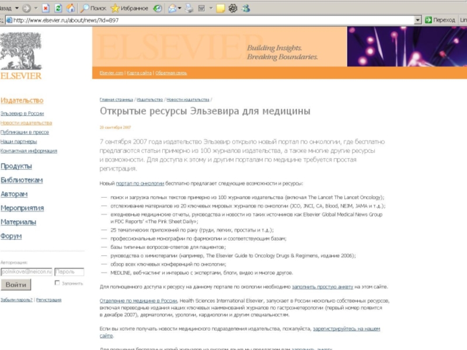Open Публикации в прессе link

[x=25, y=132]
